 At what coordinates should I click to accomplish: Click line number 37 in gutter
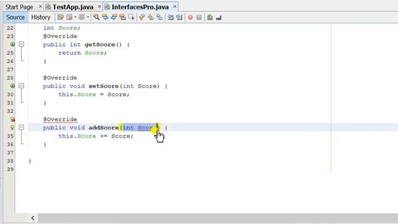10,152
